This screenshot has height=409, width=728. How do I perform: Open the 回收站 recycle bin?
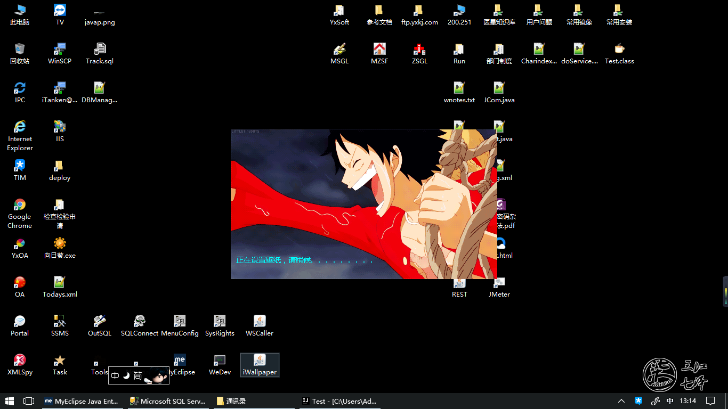point(20,54)
